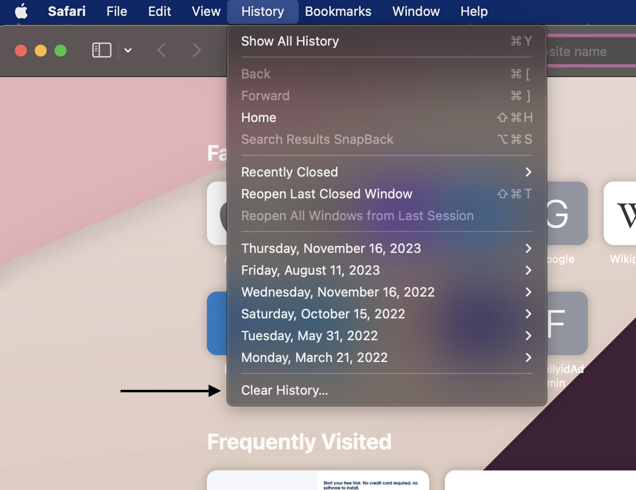Open the Bookmarks menu
Screen dimensions: 636x490
(338, 11)
